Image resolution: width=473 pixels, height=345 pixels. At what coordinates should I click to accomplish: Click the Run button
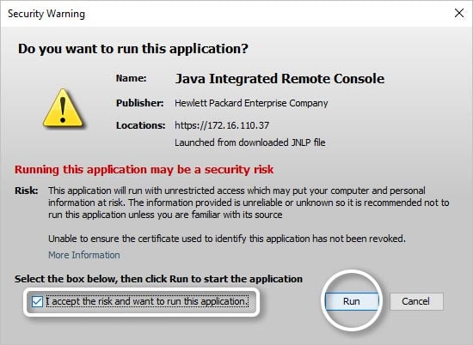pos(352,301)
